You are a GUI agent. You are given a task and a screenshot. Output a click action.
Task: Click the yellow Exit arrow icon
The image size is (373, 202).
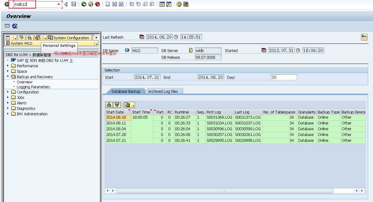pyautogui.click(x=91, y=4)
